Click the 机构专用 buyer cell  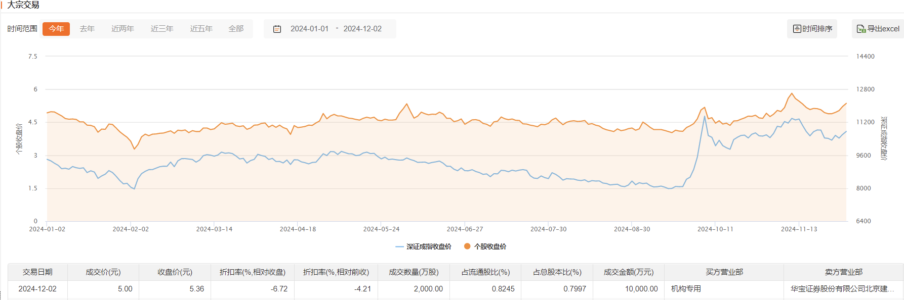click(x=686, y=289)
